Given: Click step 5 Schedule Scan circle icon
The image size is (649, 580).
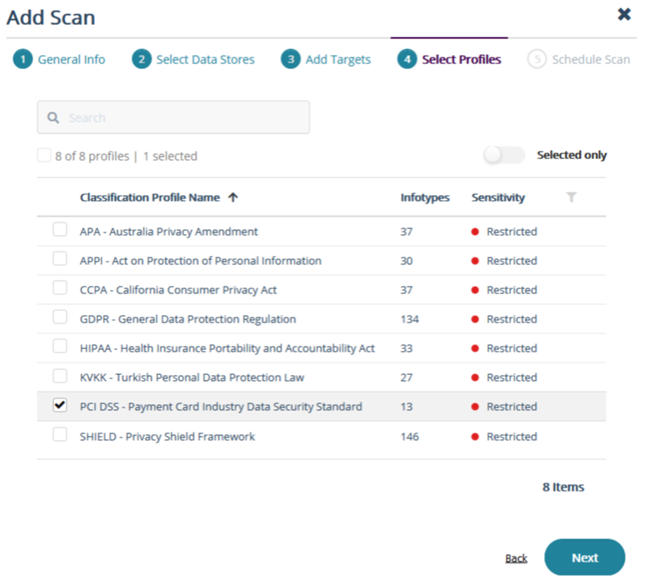Looking at the screenshot, I should [537, 59].
